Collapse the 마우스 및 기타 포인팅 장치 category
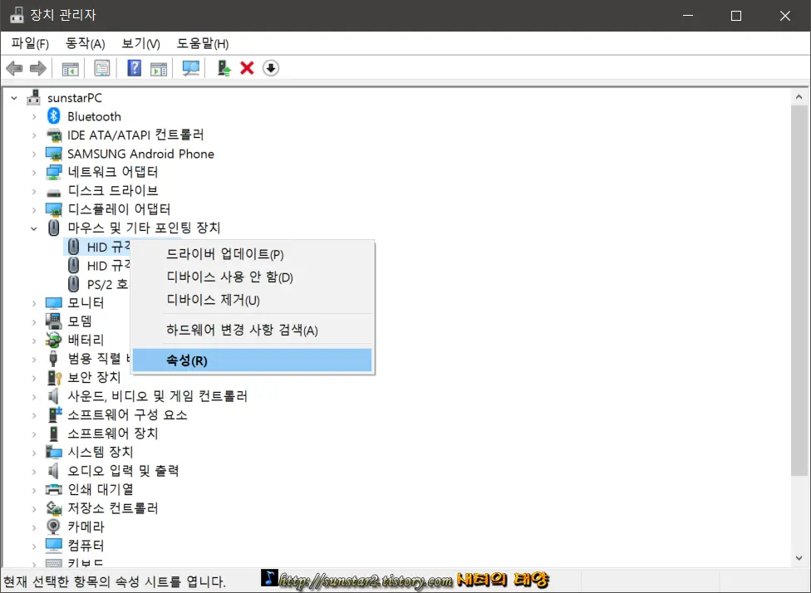The height and width of the screenshot is (593, 811). [x=34, y=228]
